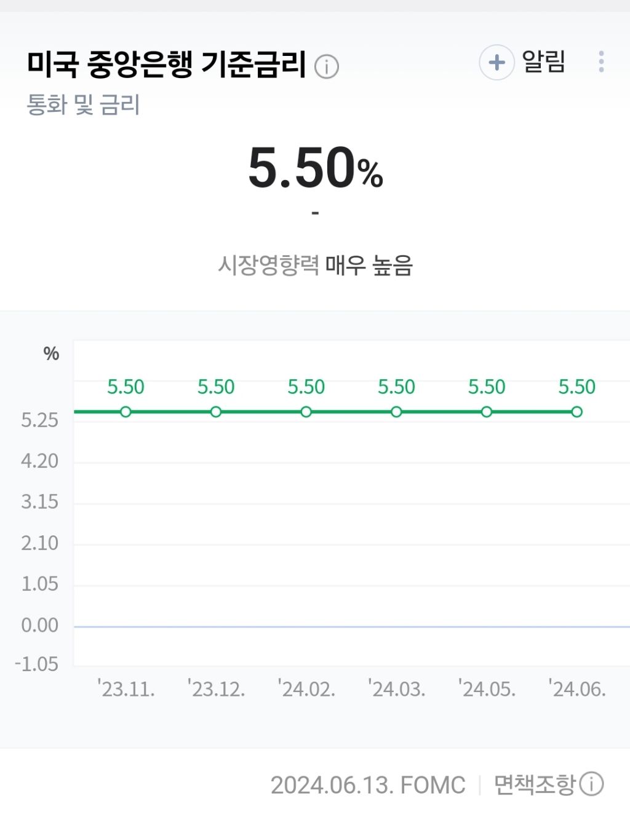Open the 면책조항 disclaimer link
The width and height of the screenshot is (630, 815).
535,784
